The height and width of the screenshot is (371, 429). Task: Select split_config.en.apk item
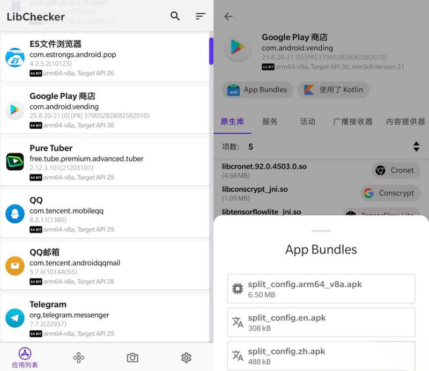[x=321, y=322]
